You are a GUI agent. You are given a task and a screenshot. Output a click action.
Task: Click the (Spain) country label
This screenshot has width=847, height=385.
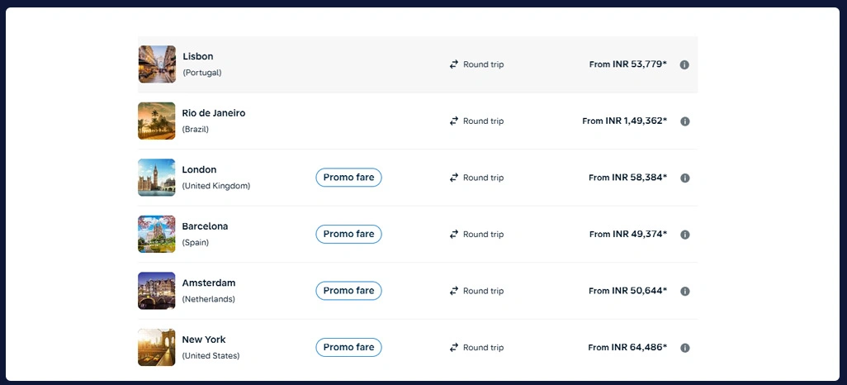tap(195, 243)
